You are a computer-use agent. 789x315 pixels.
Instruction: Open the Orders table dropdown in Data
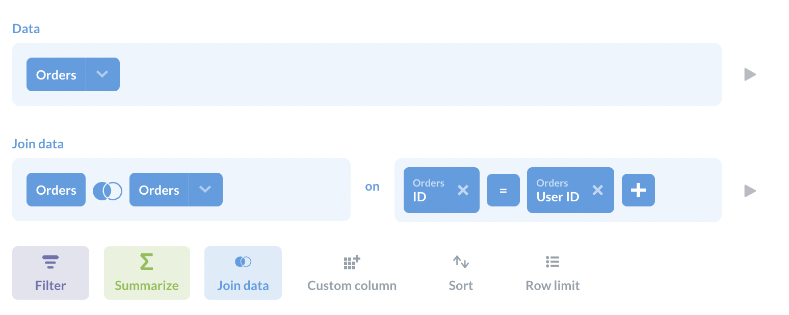[102, 74]
